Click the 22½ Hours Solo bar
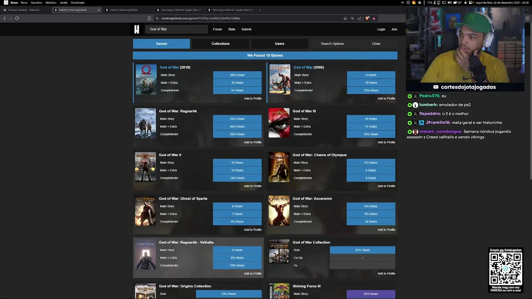Screen dimensions: 532x299 tap(362, 250)
